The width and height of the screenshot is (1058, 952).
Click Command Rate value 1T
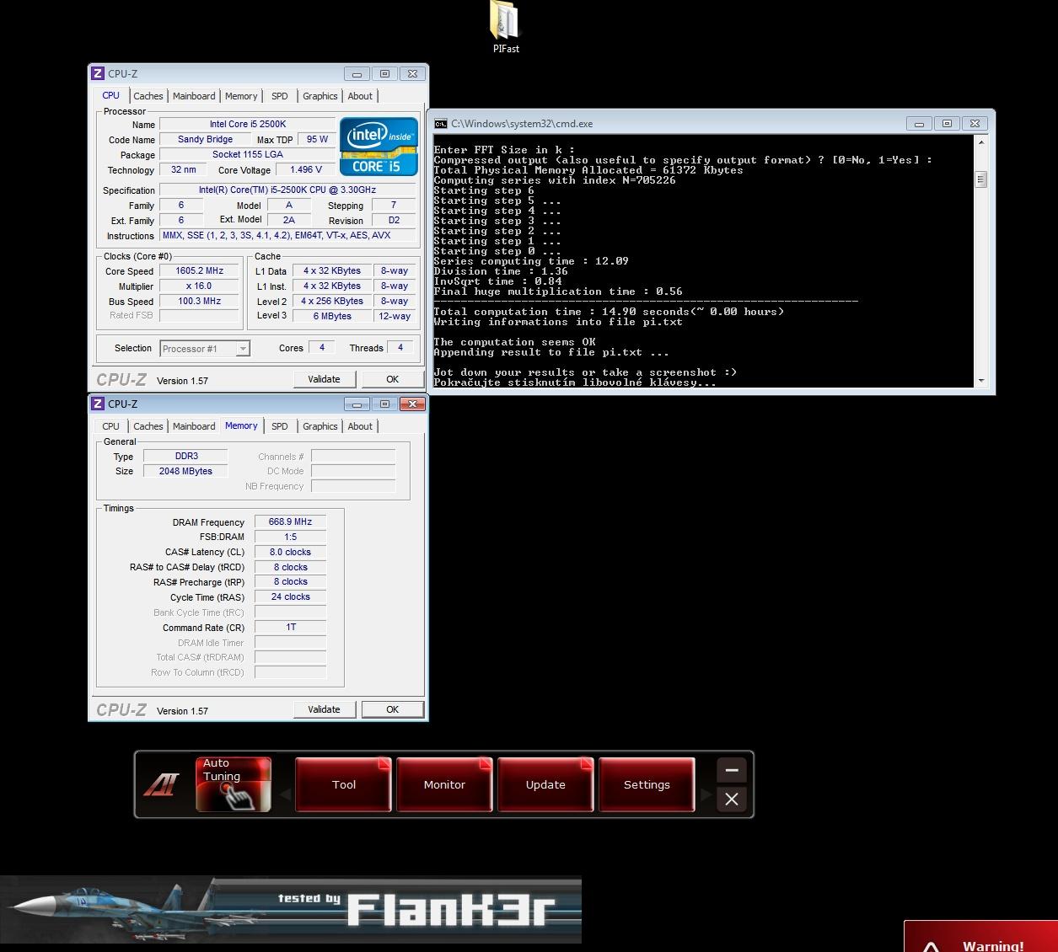point(291,628)
